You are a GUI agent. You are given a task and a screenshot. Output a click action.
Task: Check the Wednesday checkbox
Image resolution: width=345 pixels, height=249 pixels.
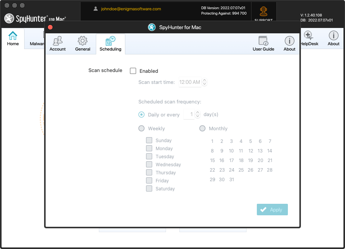point(149,164)
